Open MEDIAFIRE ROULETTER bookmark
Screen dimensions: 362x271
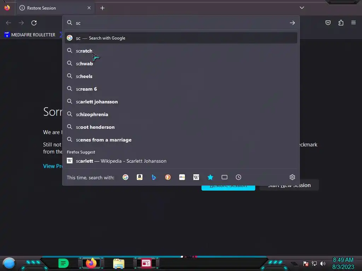click(30, 35)
